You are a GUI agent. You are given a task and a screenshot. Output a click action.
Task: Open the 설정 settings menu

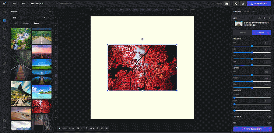(x=23, y=4)
